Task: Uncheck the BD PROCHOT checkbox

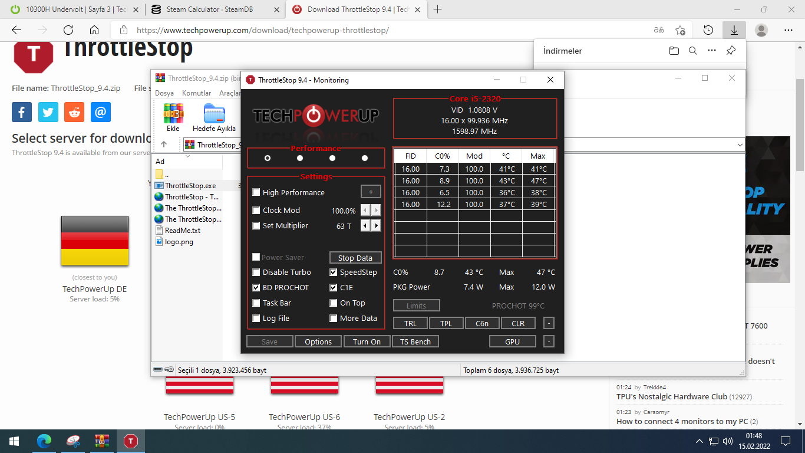Action: [256, 287]
